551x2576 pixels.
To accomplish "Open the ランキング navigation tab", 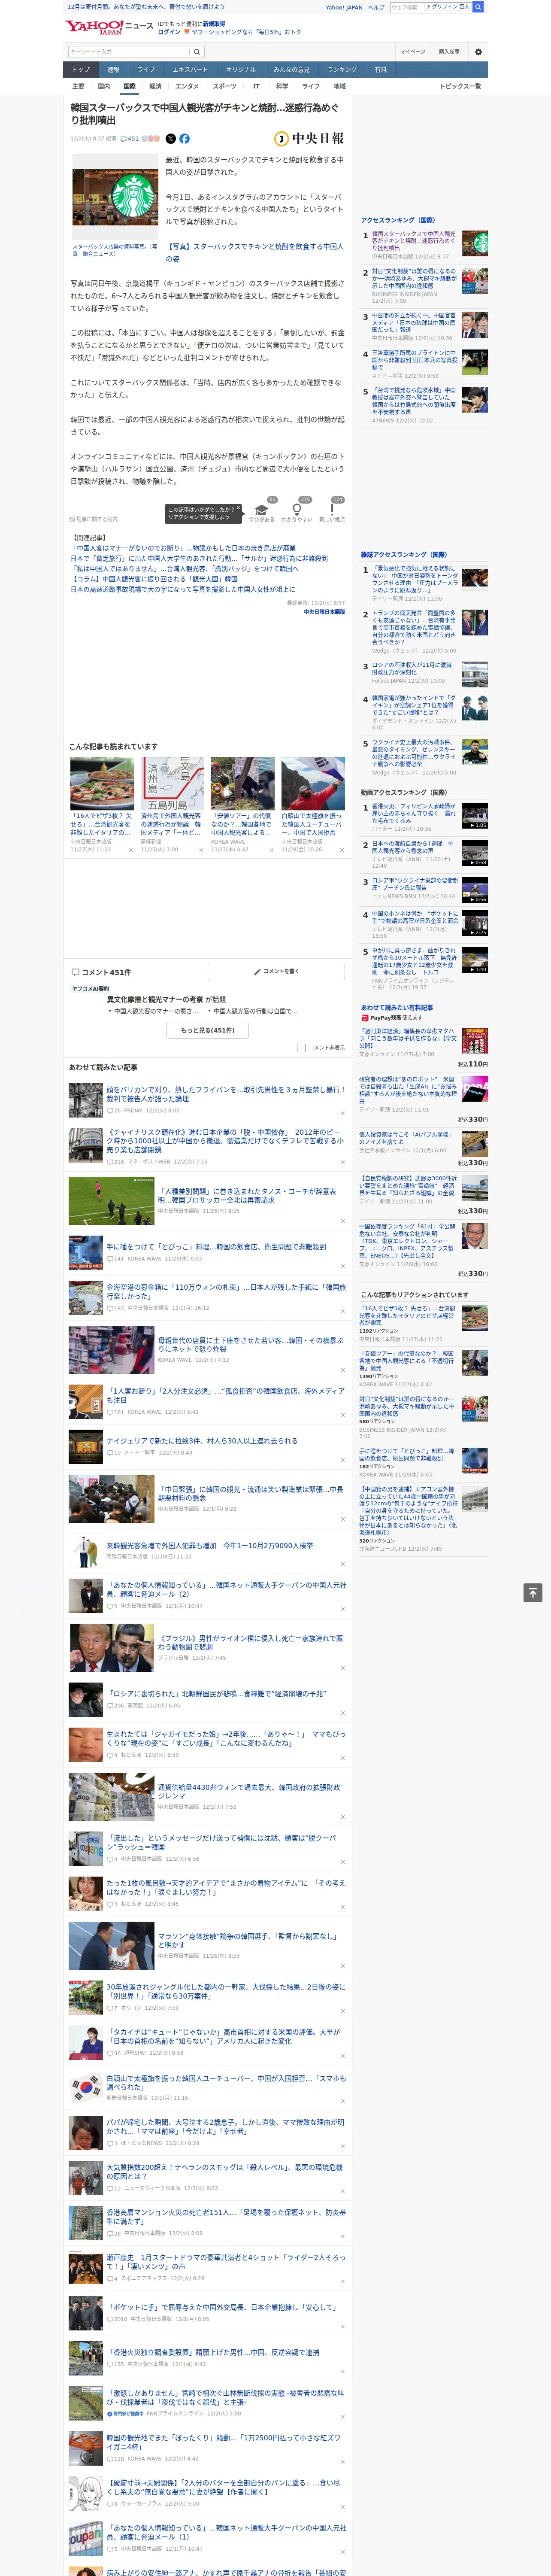I will click(342, 70).
